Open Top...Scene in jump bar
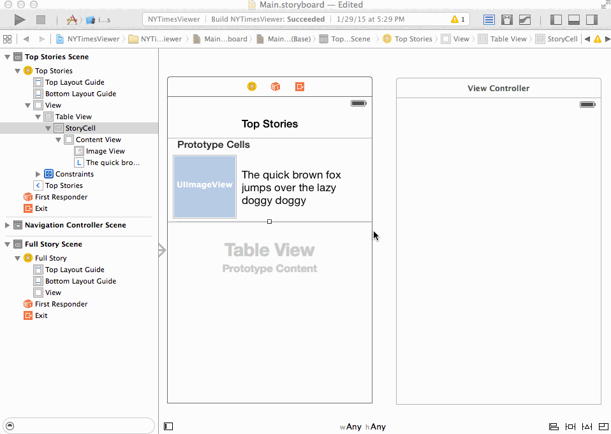 [x=345, y=39]
